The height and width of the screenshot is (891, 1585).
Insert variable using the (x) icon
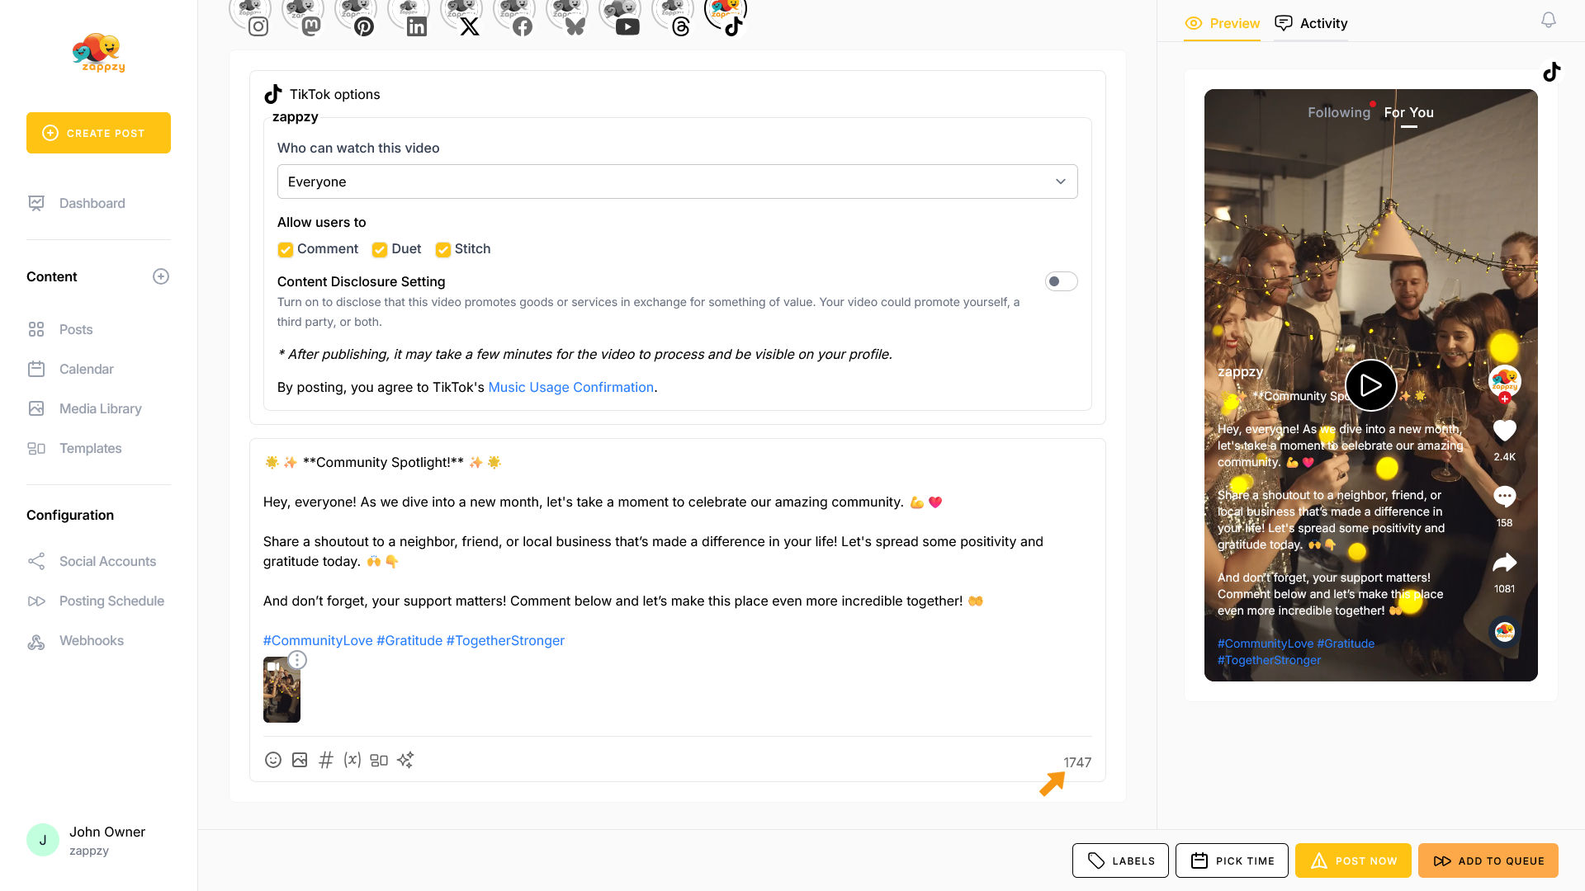click(352, 760)
